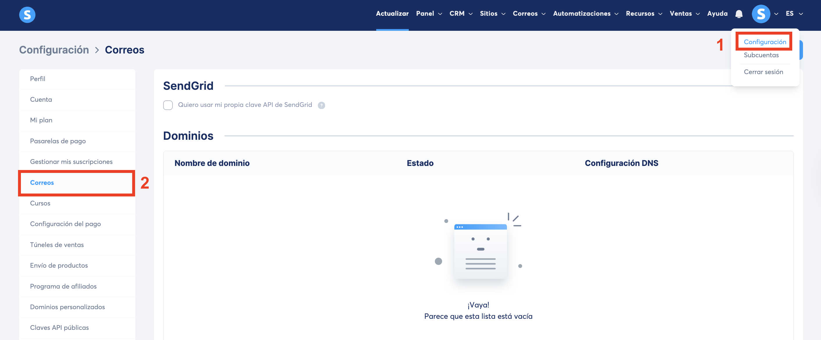Screen dimensions: 821x340
Task: Click the Systeme.io logo icon
Action: [27, 15]
